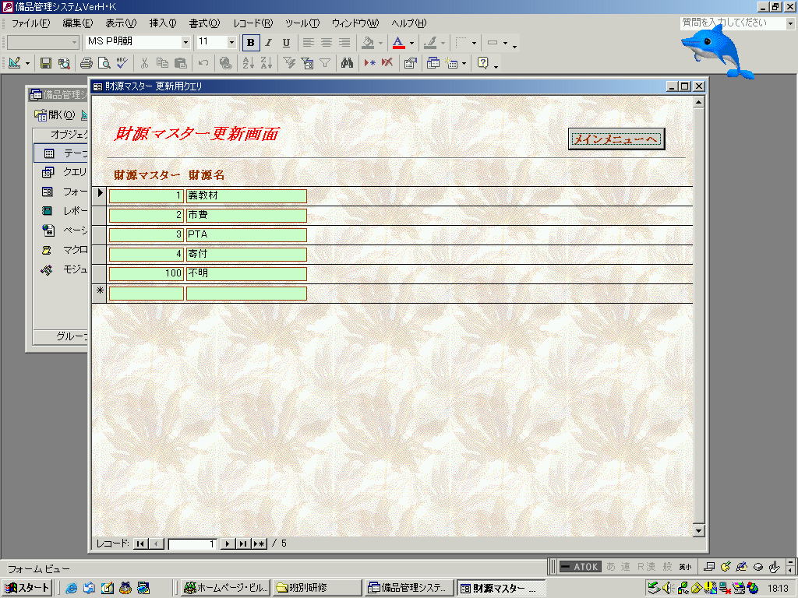Delete record using red X icon
Image resolution: width=798 pixels, height=598 pixels.
pyautogui.click(x=387, y=63)
